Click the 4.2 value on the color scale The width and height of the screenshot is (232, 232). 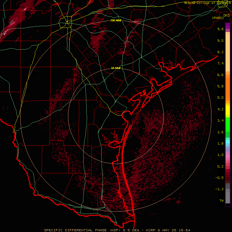[220, 109]
